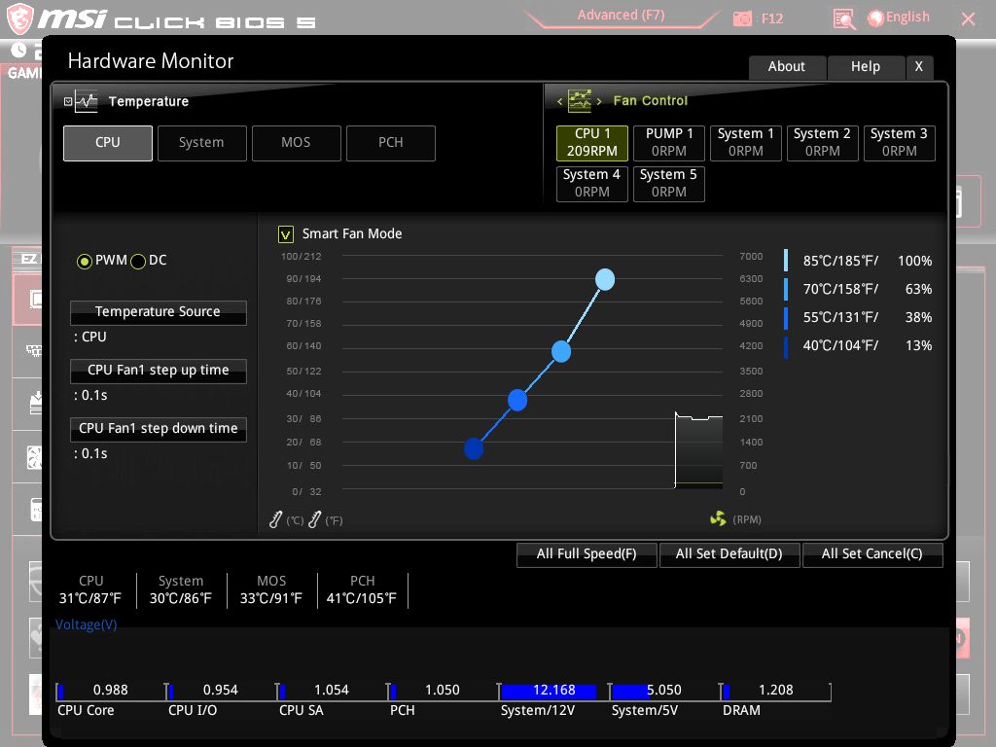Click the Fahrenheit thermometer icon below graph
Screen dimensions: 996x747
point(314,520)
